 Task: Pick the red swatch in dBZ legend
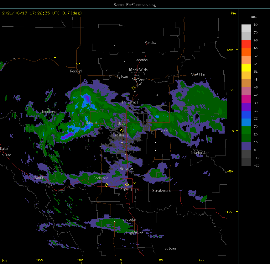246,44
